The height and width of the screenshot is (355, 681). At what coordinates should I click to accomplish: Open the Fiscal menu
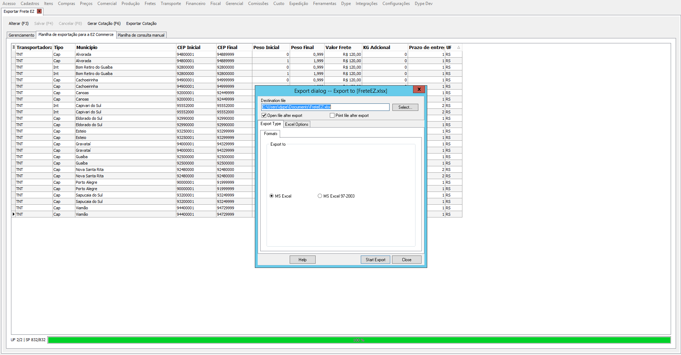pyautogui.click(x=215, y=4)
